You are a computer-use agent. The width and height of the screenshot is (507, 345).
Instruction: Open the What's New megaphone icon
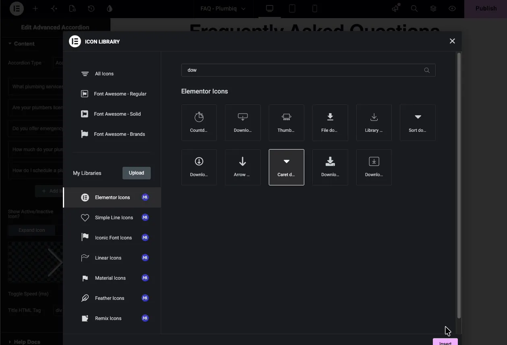tap(395, 8)
